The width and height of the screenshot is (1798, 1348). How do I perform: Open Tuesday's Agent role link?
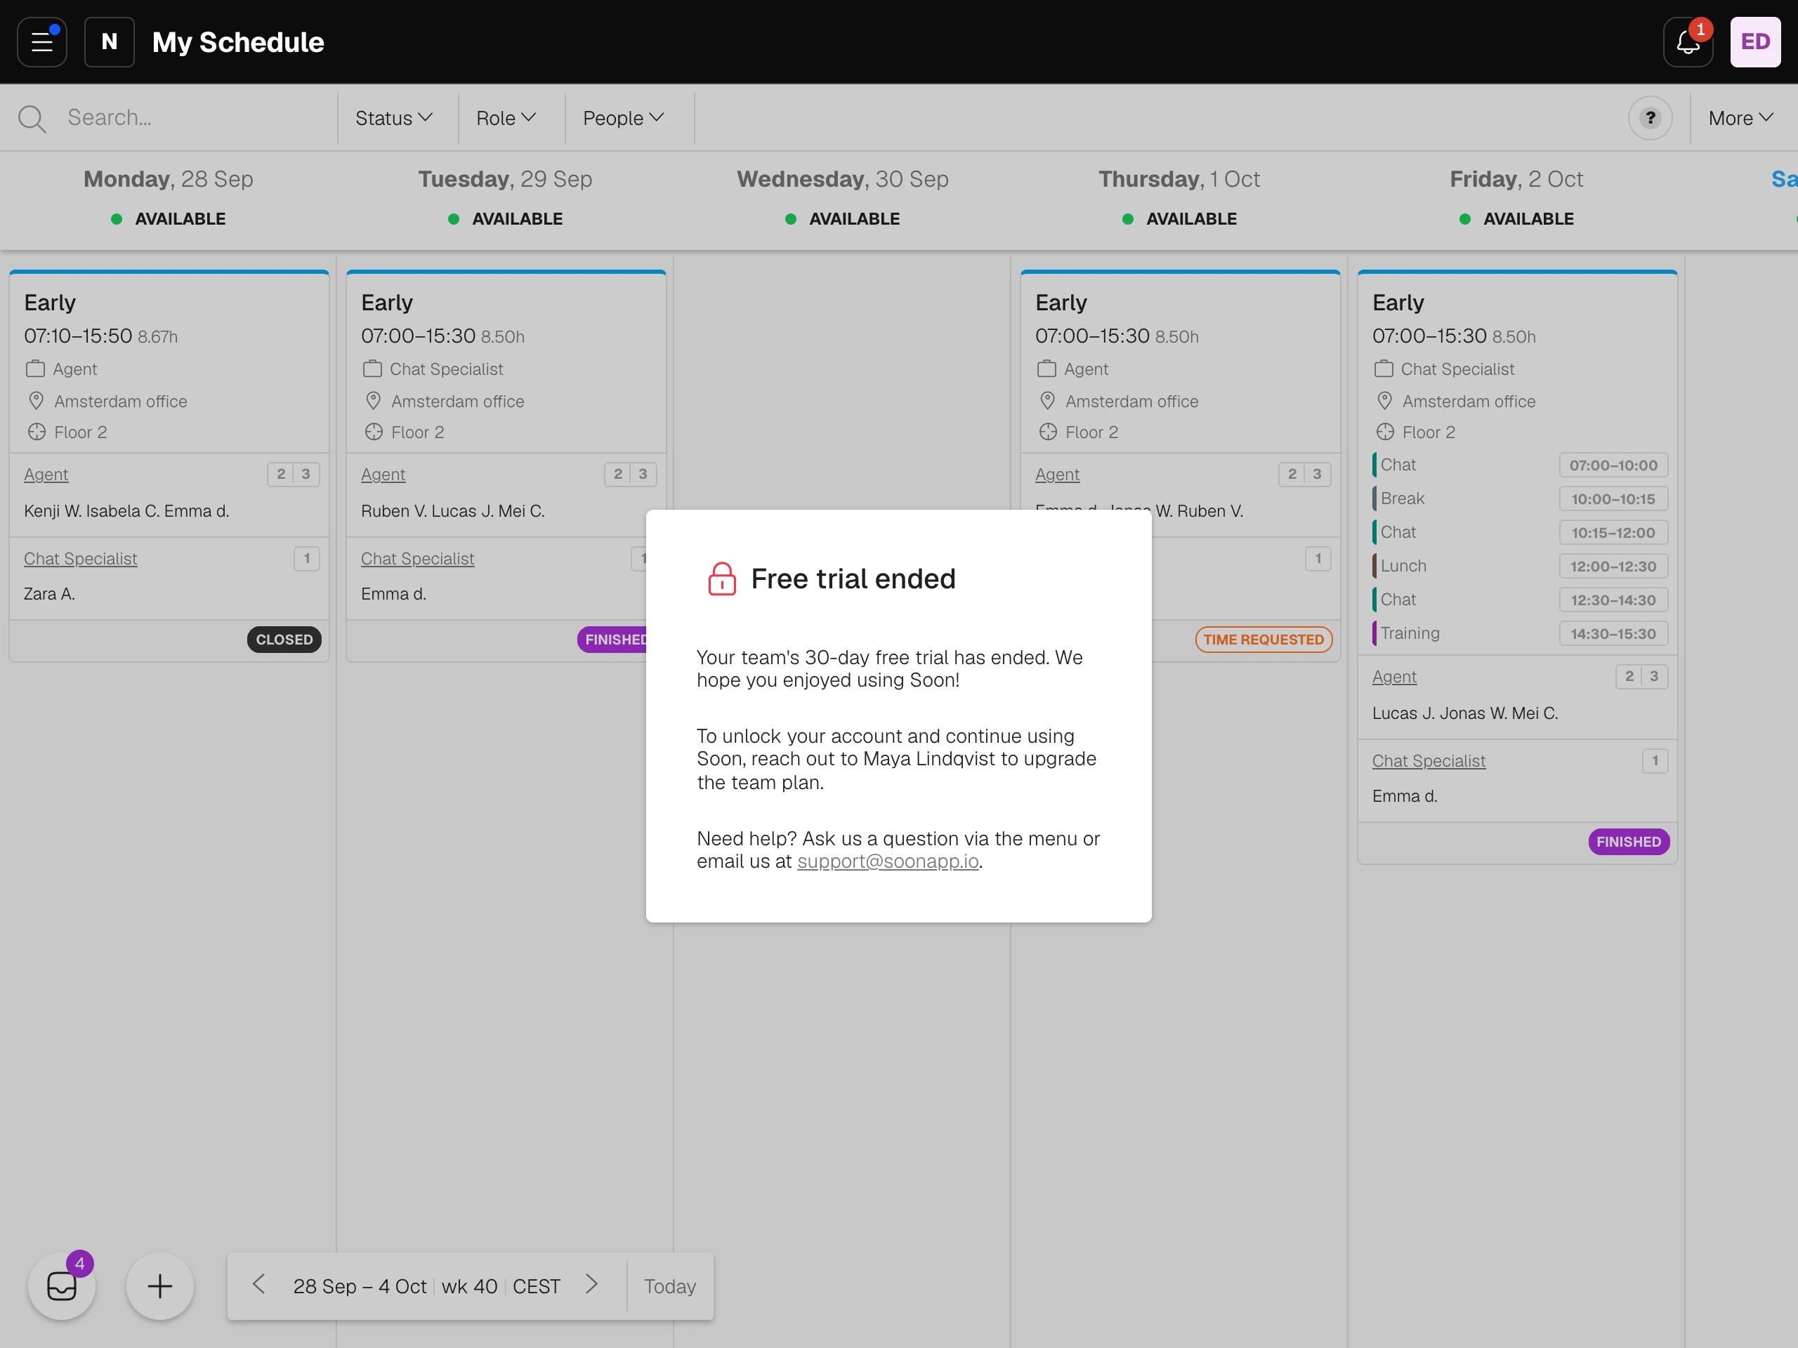point(383,475)
